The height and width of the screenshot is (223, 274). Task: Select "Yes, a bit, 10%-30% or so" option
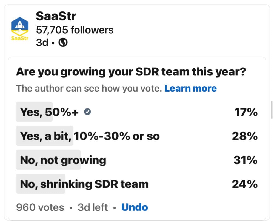click(90, 136)
